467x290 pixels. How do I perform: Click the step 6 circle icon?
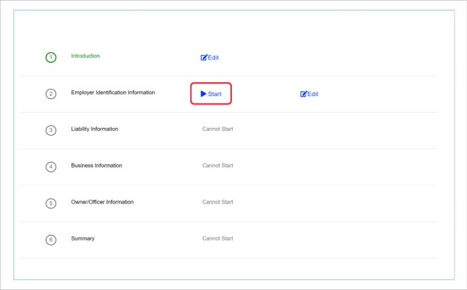(51, 240)
